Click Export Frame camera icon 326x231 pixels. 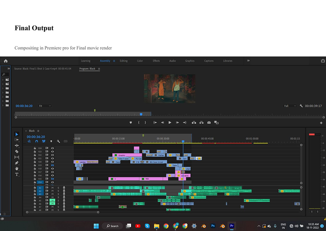pyautogui.click(x=209, y=123)
